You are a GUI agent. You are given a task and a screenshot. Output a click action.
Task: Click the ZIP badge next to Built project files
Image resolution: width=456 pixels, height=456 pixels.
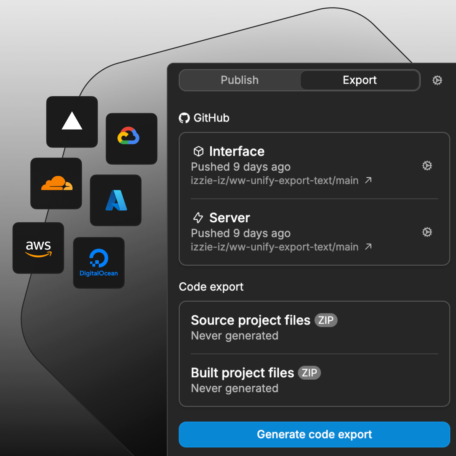click(309, 373)
